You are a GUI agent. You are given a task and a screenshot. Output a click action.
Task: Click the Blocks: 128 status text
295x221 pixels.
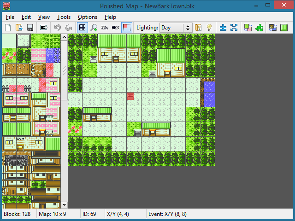click(x=17, y=214)
